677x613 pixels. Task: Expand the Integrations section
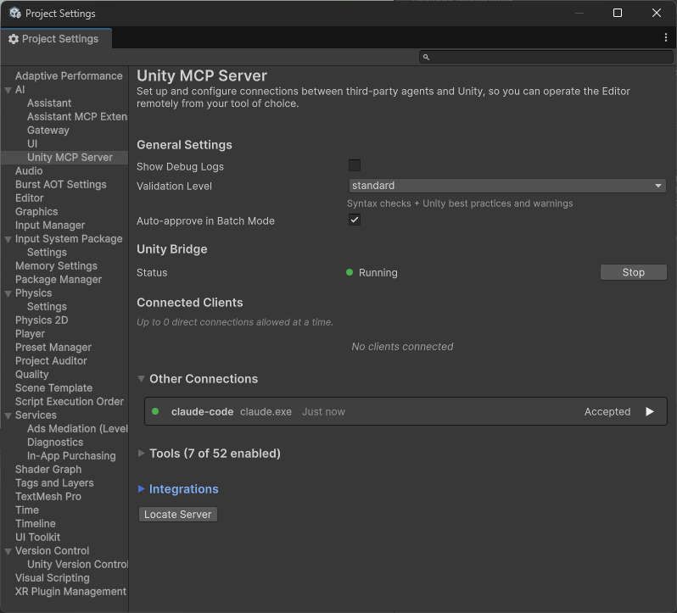[141, 488]
